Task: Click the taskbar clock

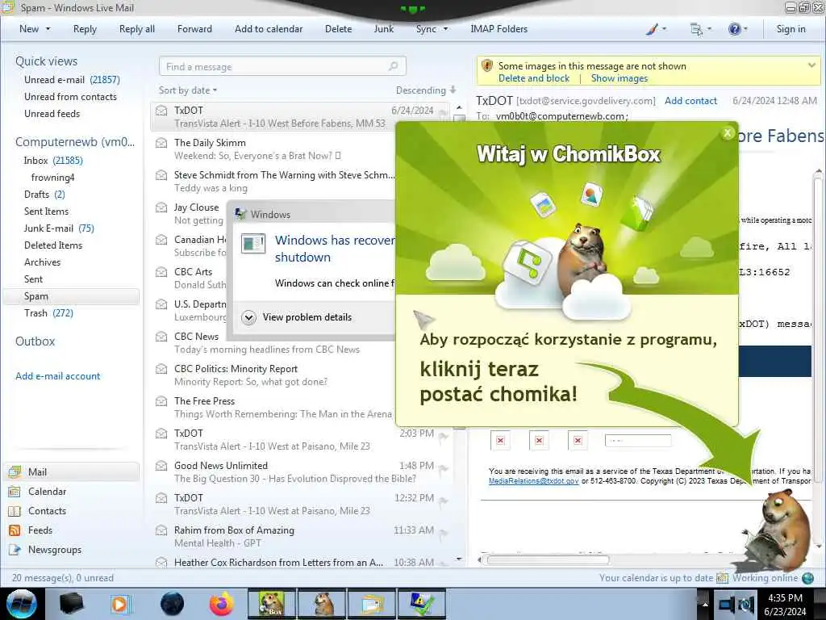Action: point(786,604)
